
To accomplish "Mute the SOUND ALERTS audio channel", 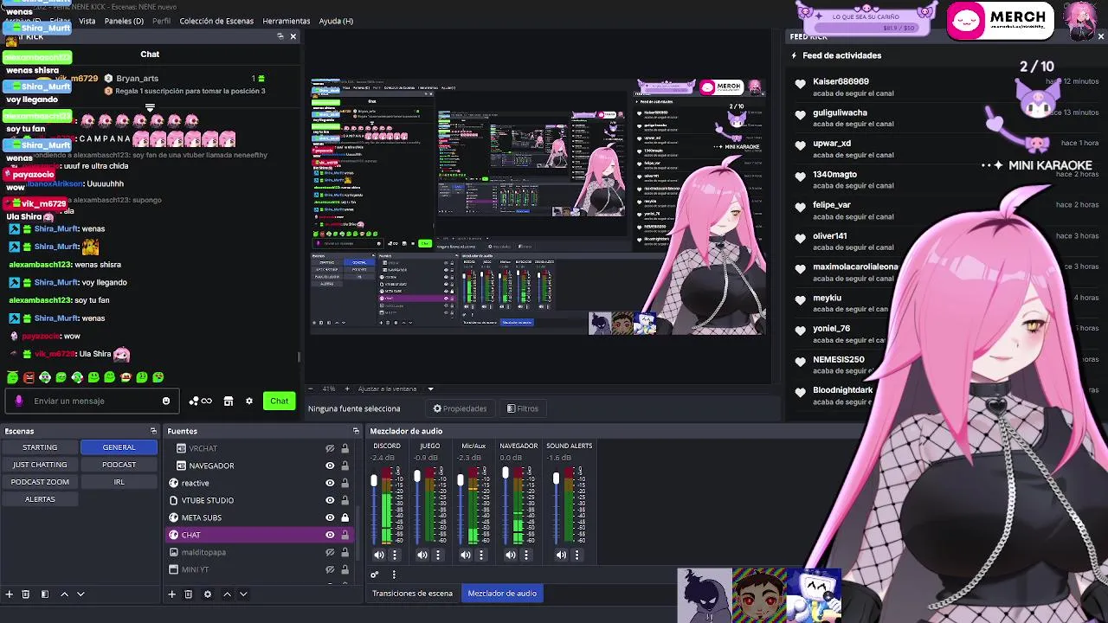I will click(561, 555).
